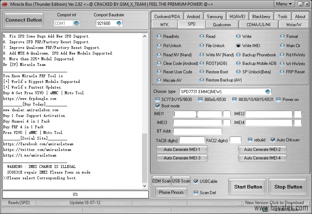Image resolution: width=312 pixels, height=214 pixels.
Task: Click Auto Cenerate IMEI-4 button
Action: [x=262, y=158]
